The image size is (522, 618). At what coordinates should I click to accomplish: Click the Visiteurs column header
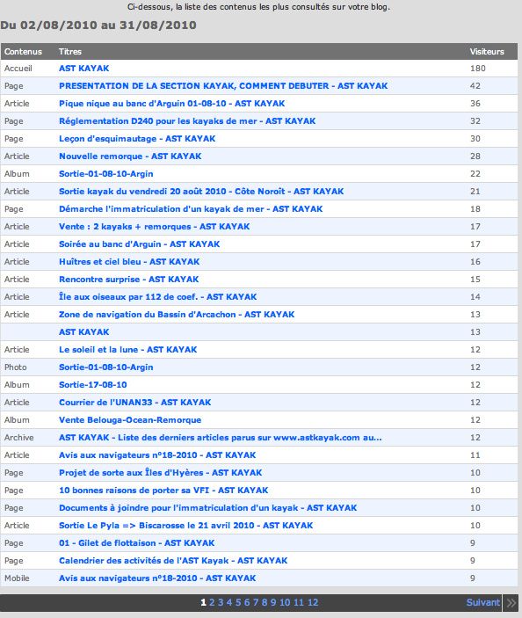[487, 52]
